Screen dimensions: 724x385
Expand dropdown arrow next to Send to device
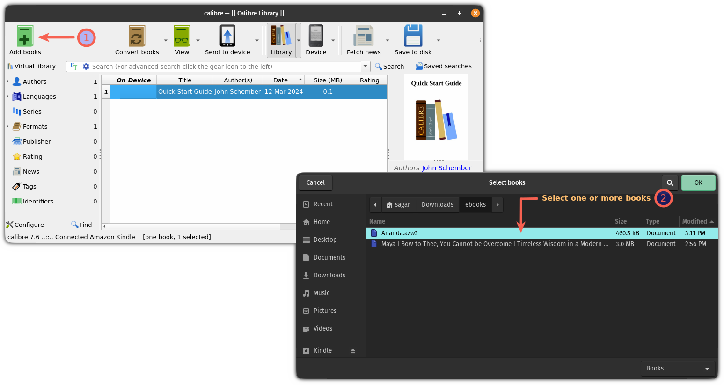click(257, 40)
